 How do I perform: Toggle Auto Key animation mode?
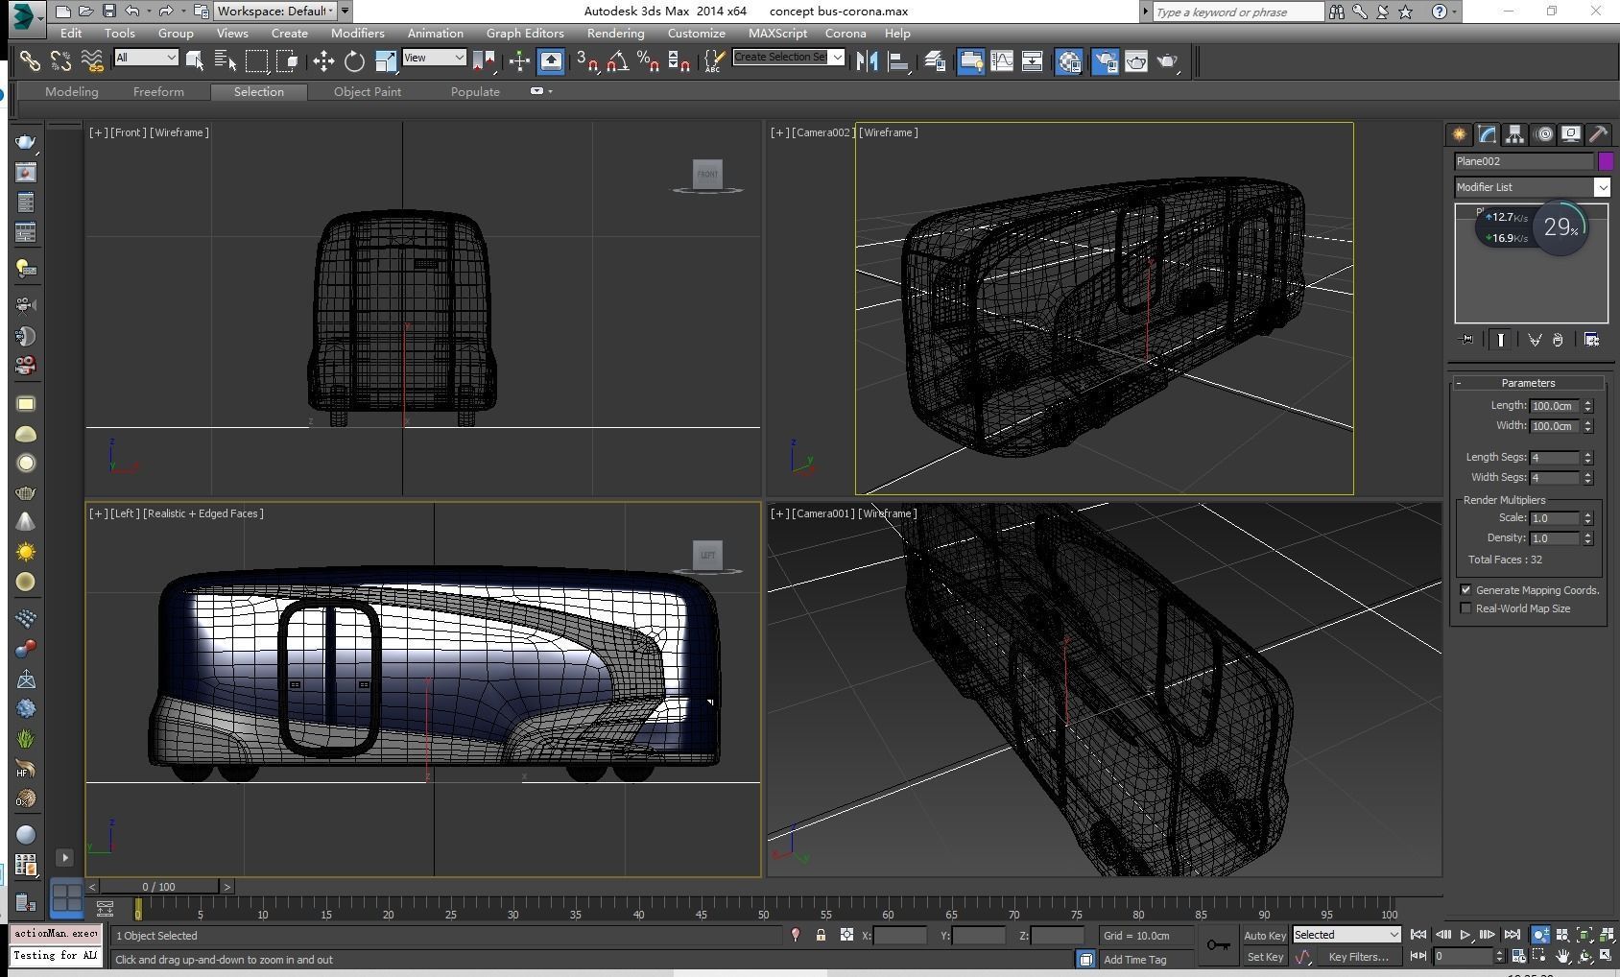tap(1264, 936)
